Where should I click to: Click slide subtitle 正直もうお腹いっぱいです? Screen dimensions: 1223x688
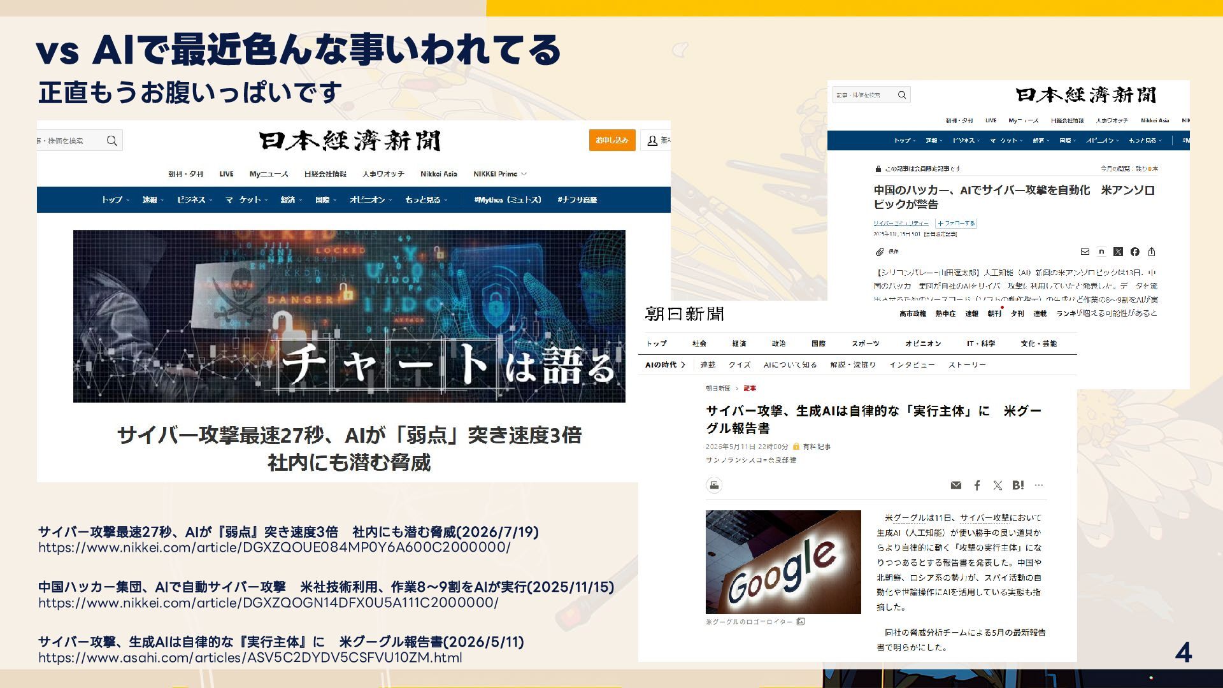tap(190, 92)
